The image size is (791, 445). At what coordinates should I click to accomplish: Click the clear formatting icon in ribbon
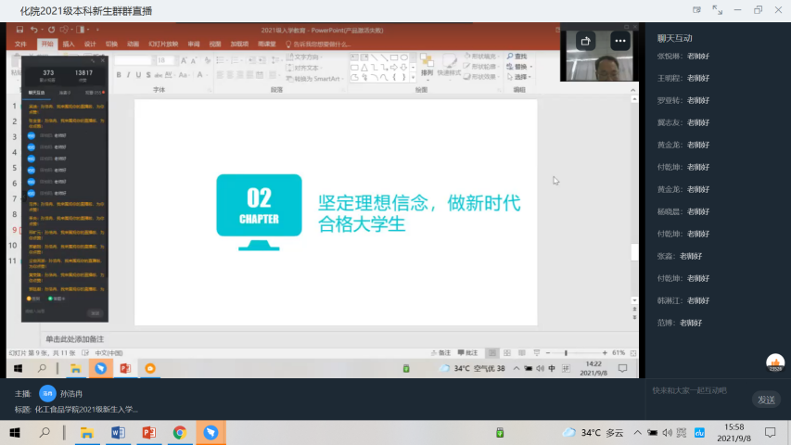click(x=208, y=60)
